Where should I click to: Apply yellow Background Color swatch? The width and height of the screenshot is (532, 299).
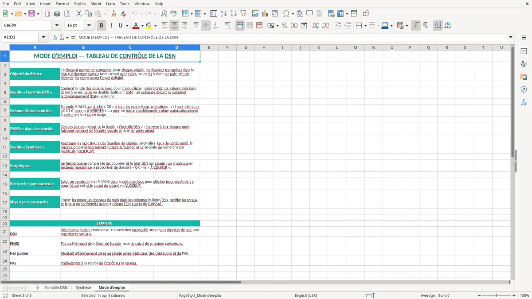(149, 26)
